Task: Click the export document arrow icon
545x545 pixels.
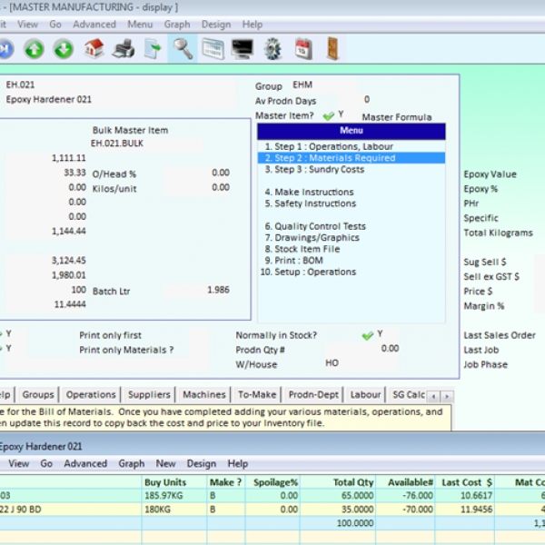Action: (x=153, y=49)
